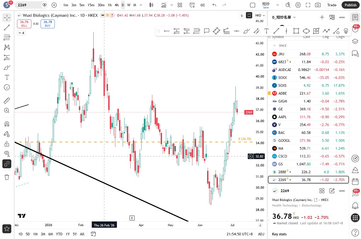
Task: Select the trend line drawing tool
Action: 7,28
